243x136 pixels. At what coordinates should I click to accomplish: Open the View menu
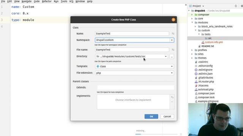tap(17, 2)
